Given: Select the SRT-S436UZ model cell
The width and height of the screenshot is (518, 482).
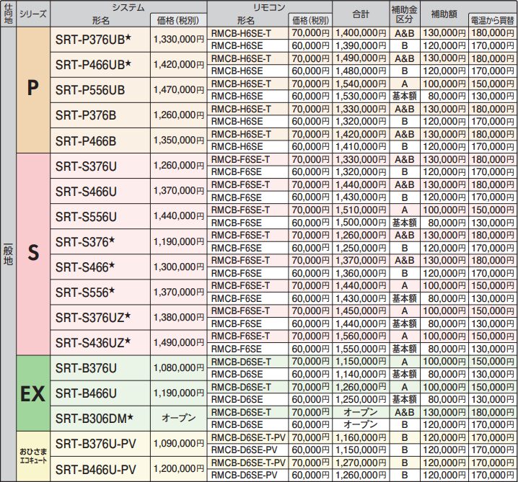Looking at the screenshot, I should point(93,342).
